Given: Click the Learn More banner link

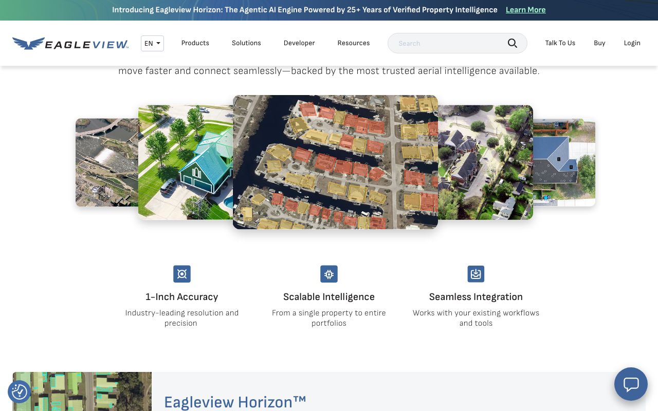Looking at the screenshot, I should [525, 10].
